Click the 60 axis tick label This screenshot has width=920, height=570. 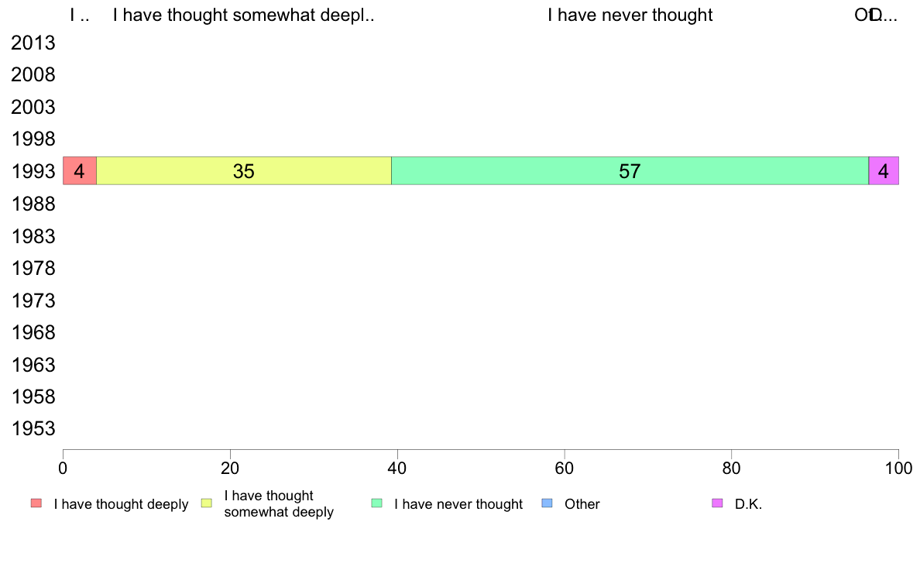[564, 468]
